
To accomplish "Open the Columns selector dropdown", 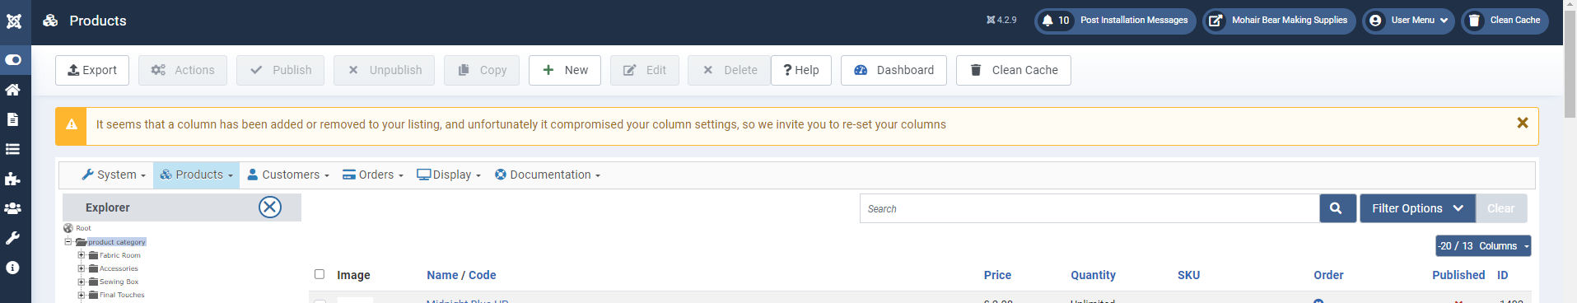I will (1483, 245).
